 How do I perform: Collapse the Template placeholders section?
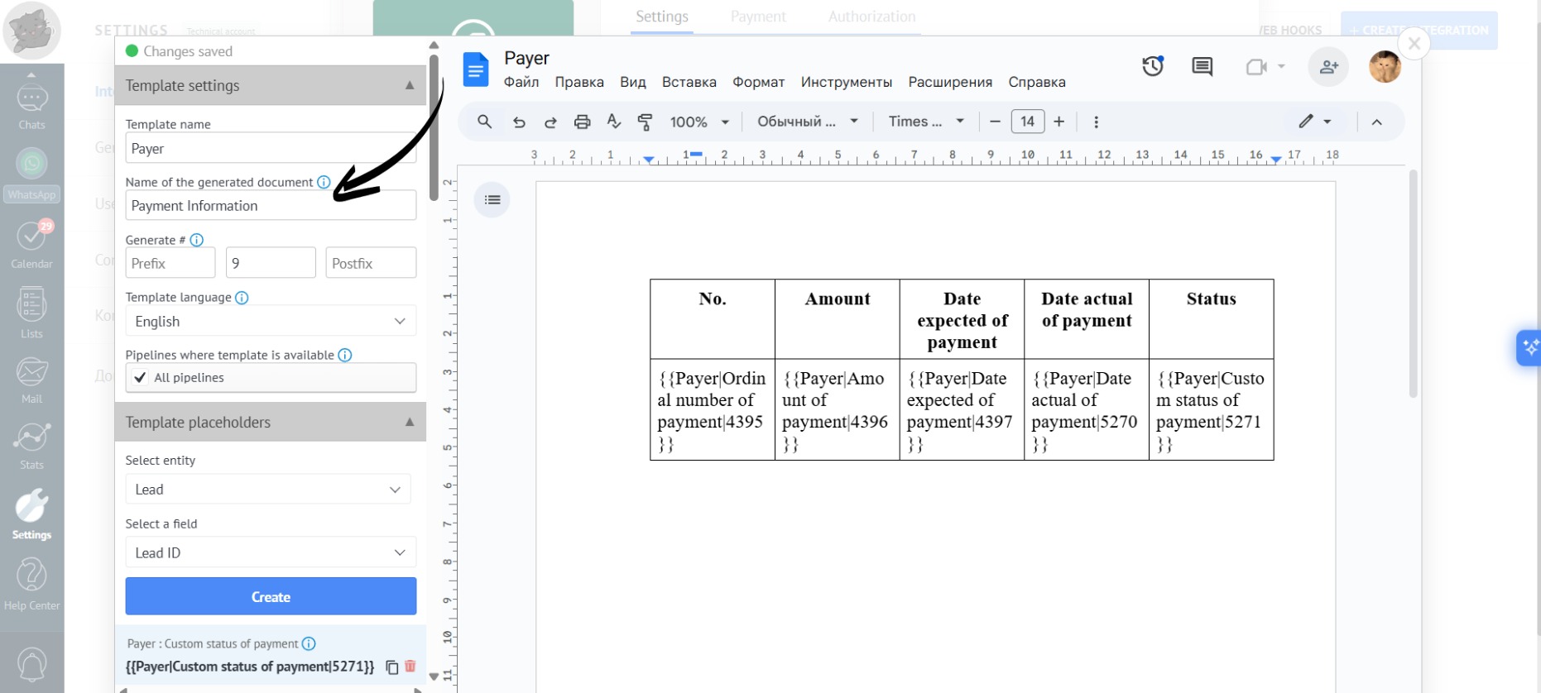click(410, 423)
